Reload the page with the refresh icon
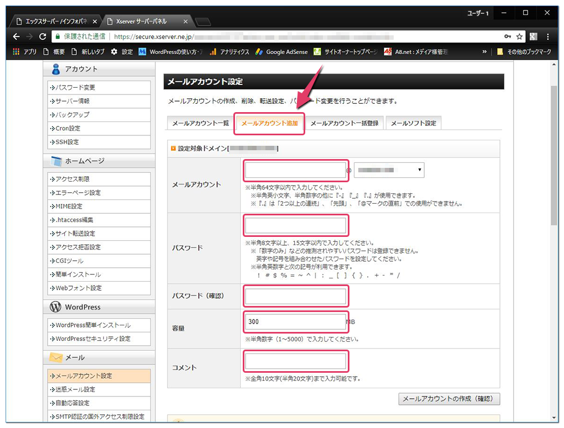 (43, 37)
